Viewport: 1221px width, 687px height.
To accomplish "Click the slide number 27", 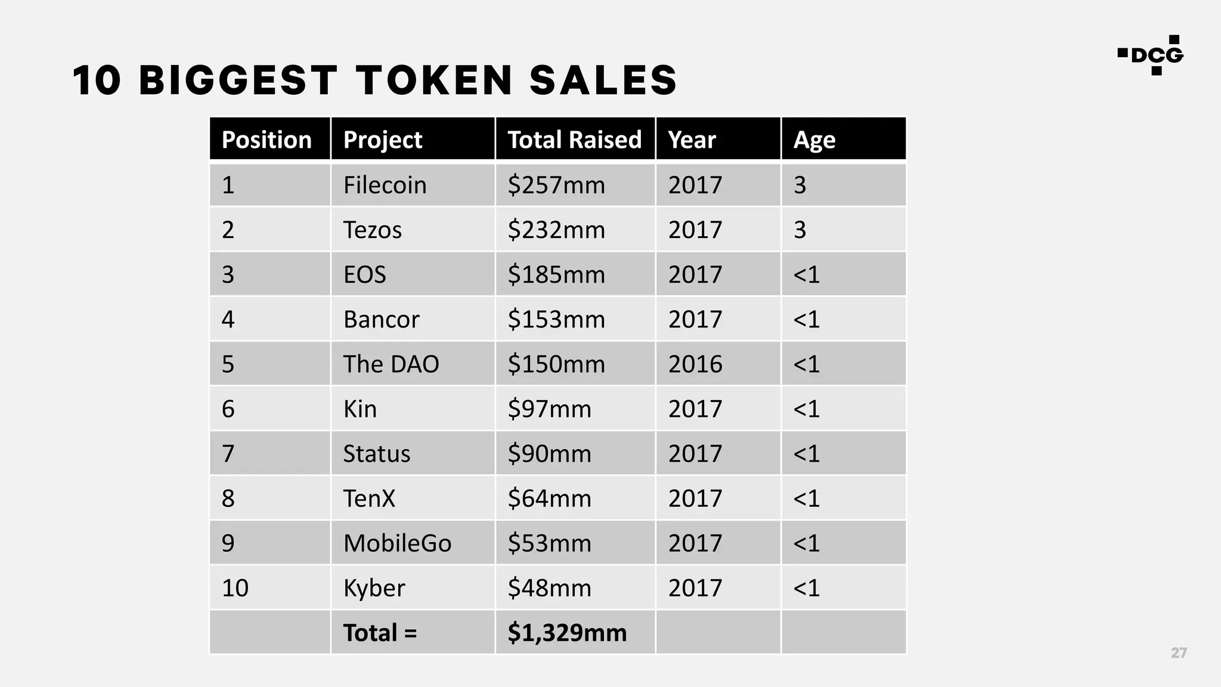I will [1179, 653].
